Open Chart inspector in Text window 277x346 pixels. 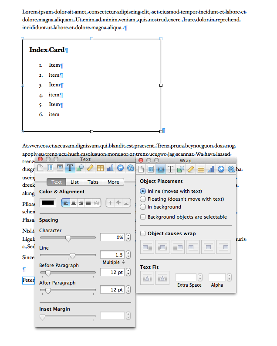[110, 168]
